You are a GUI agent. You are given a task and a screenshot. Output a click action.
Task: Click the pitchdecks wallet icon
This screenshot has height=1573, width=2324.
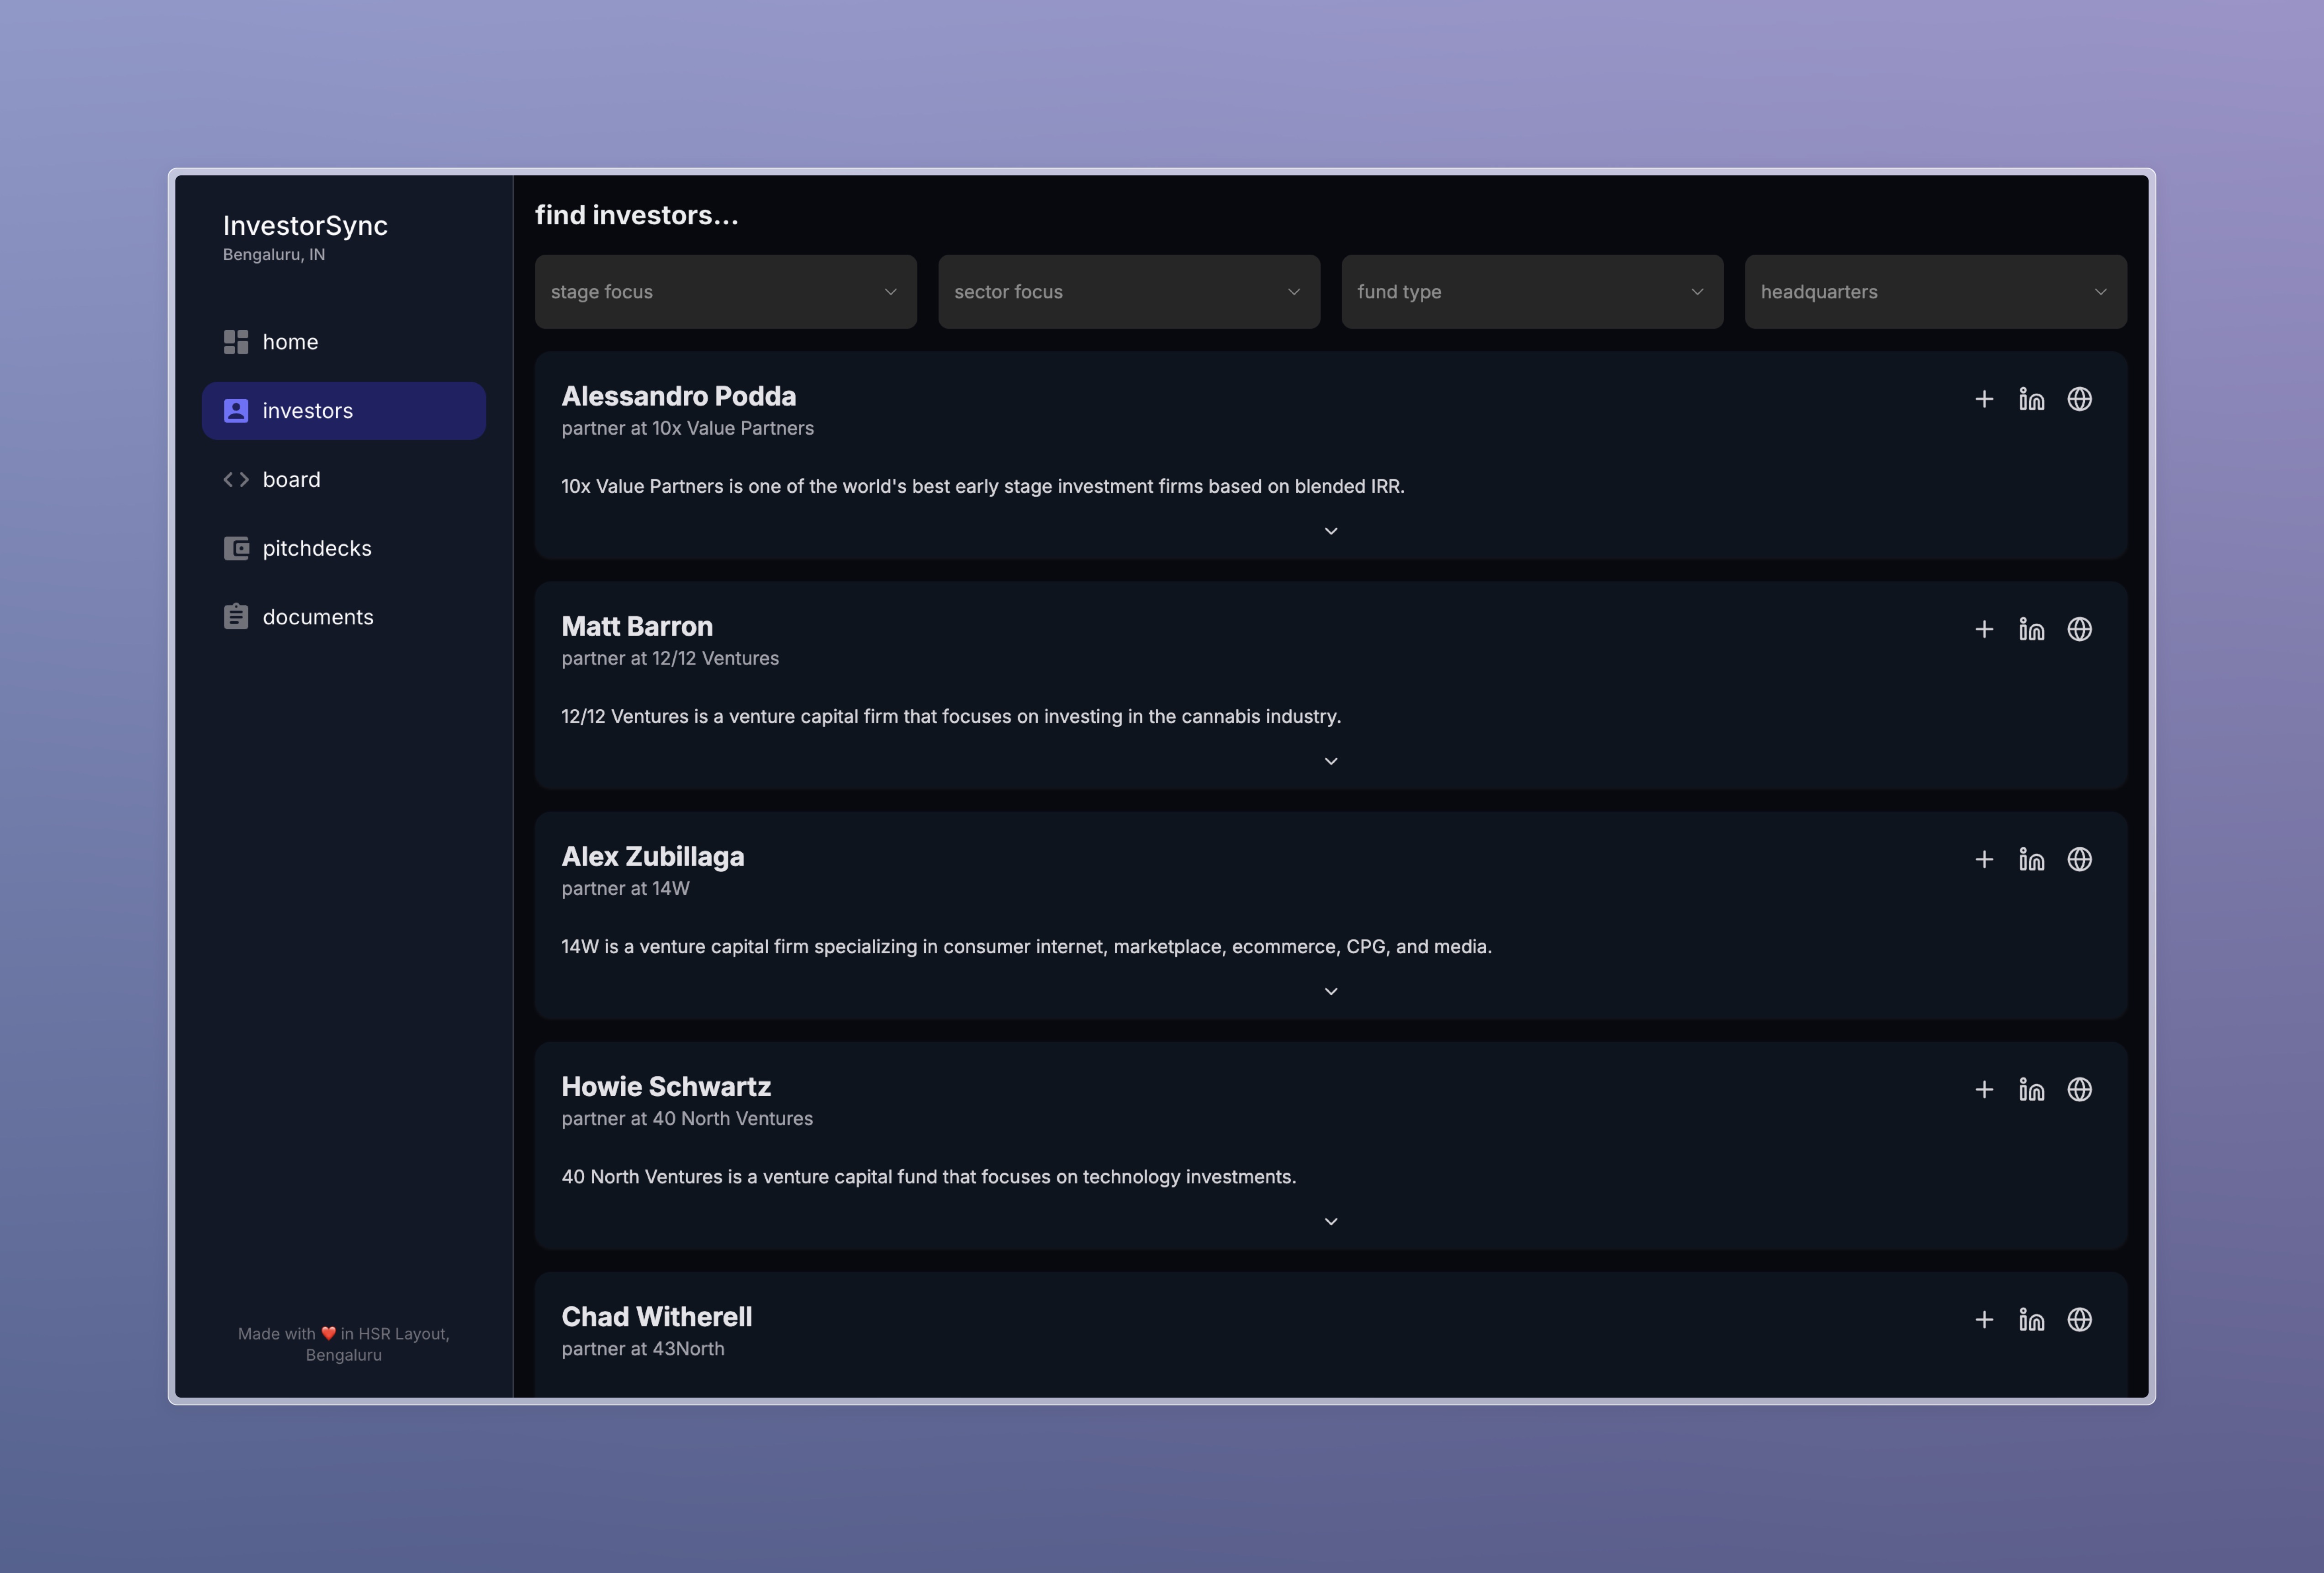[x=236, y=548]
